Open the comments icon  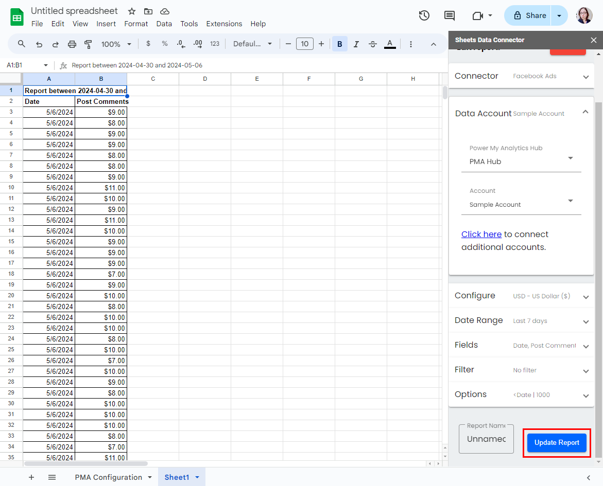pos(450,15)
